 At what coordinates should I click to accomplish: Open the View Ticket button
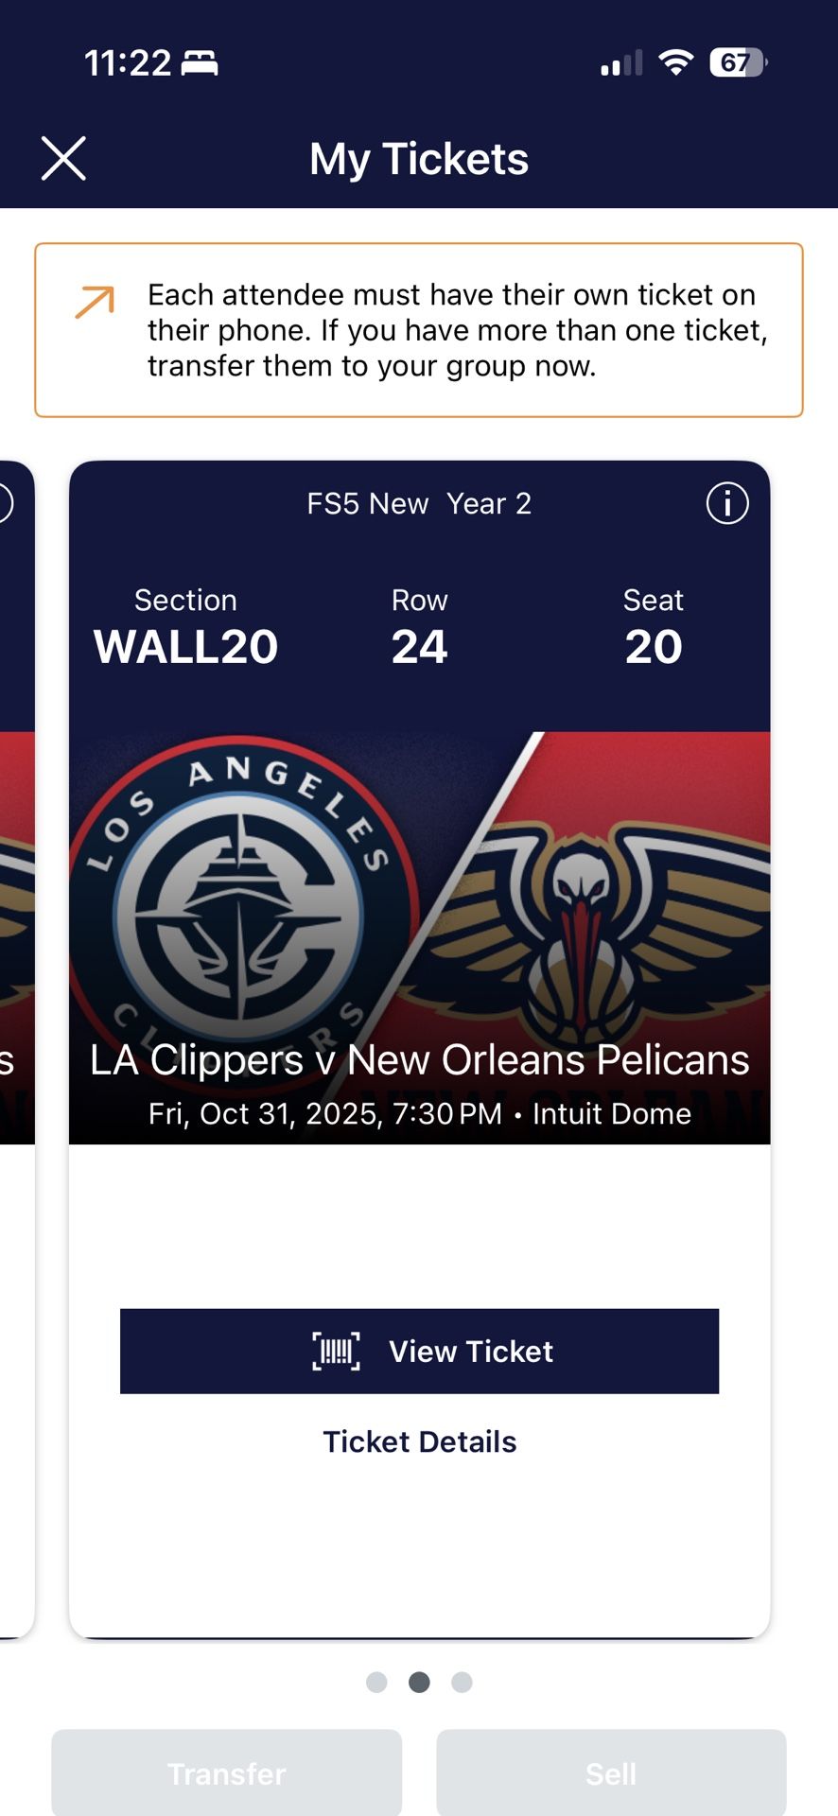coord(419,1351)
